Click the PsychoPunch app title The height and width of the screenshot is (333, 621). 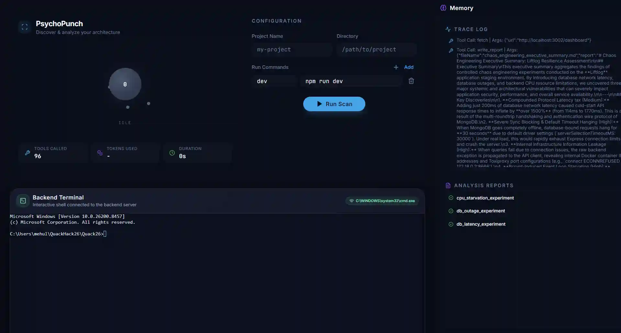(x=59, y=24)
